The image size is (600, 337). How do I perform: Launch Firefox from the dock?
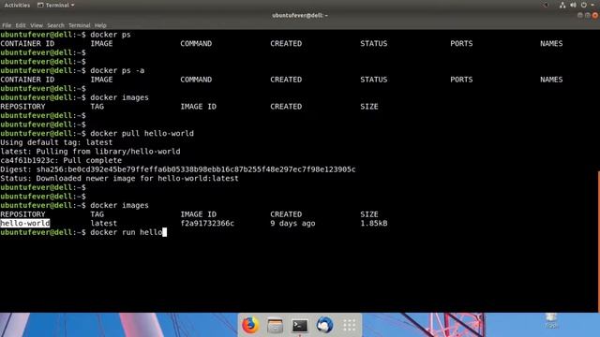pos(250,325)
